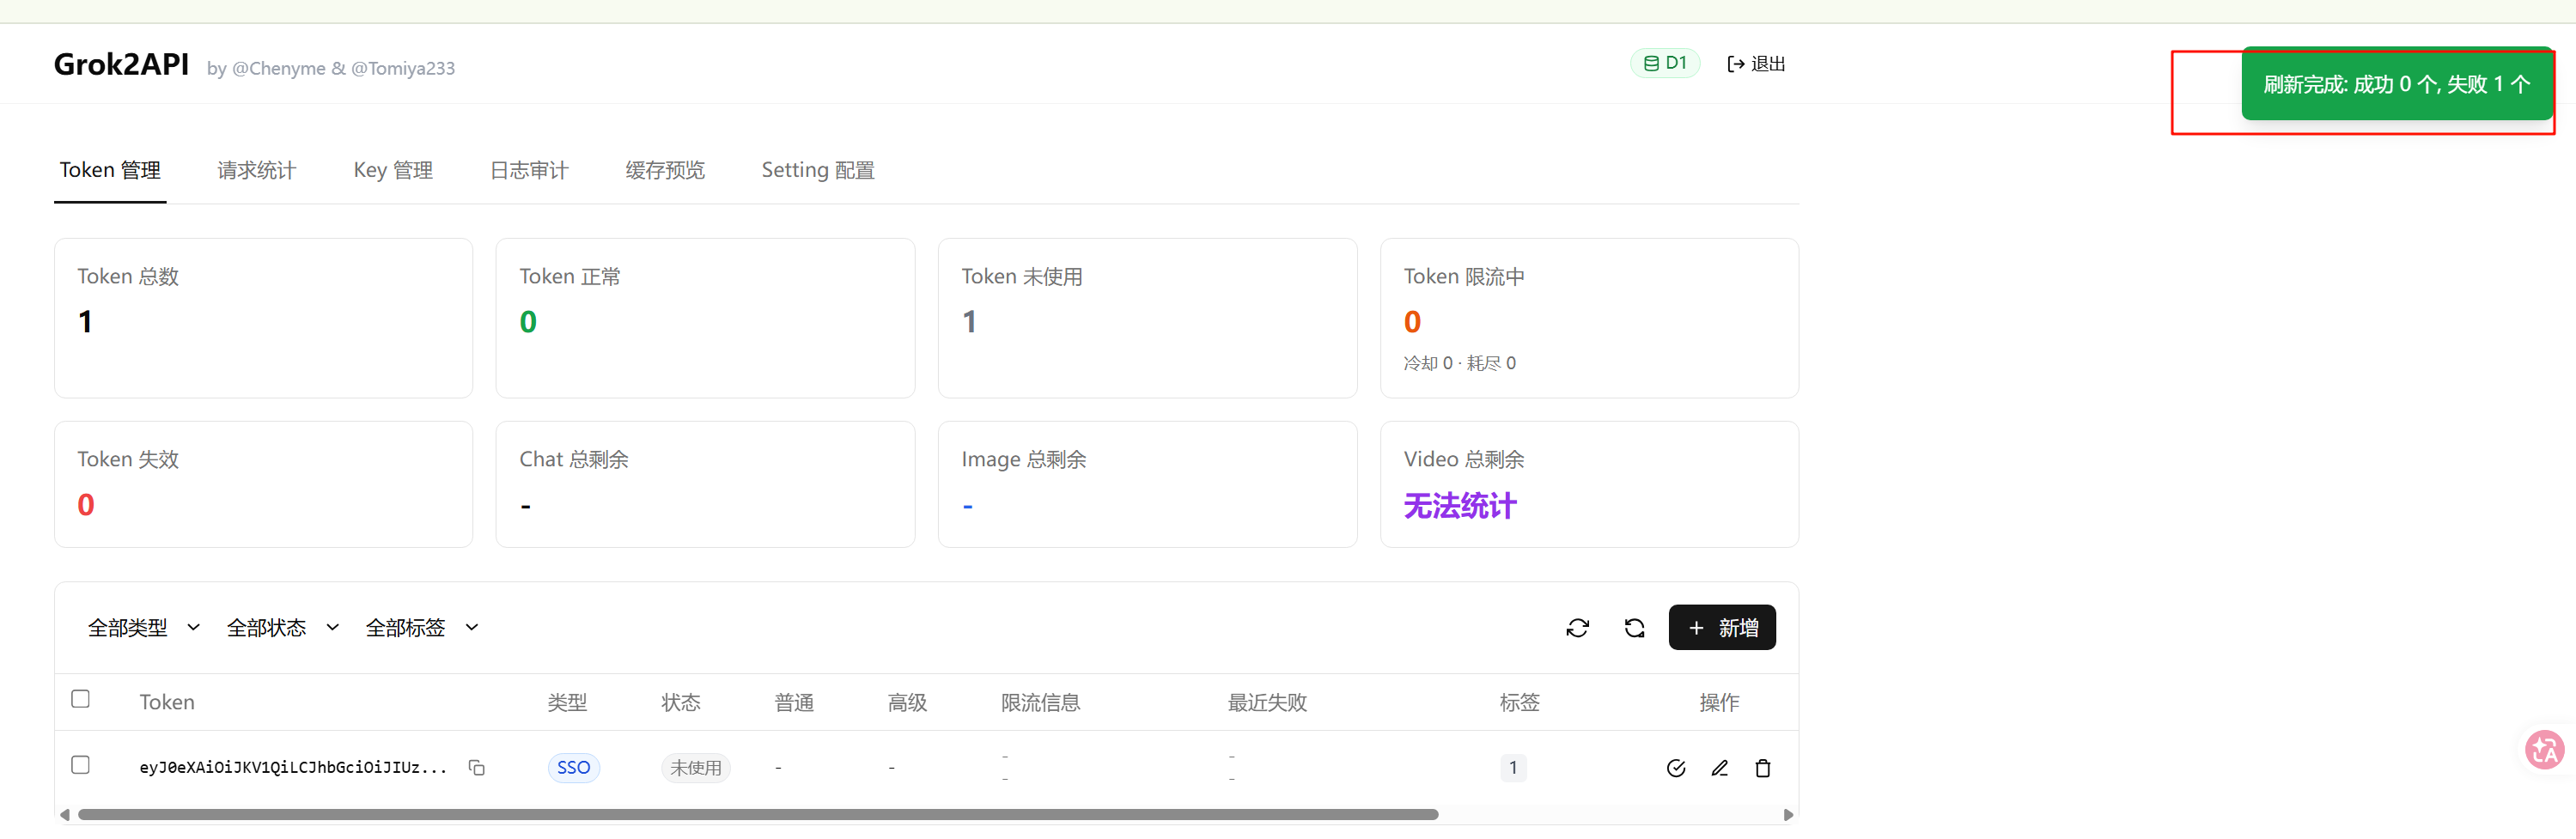
Task: Switch to the 请求统计 tab
Action: pos(257,170)
